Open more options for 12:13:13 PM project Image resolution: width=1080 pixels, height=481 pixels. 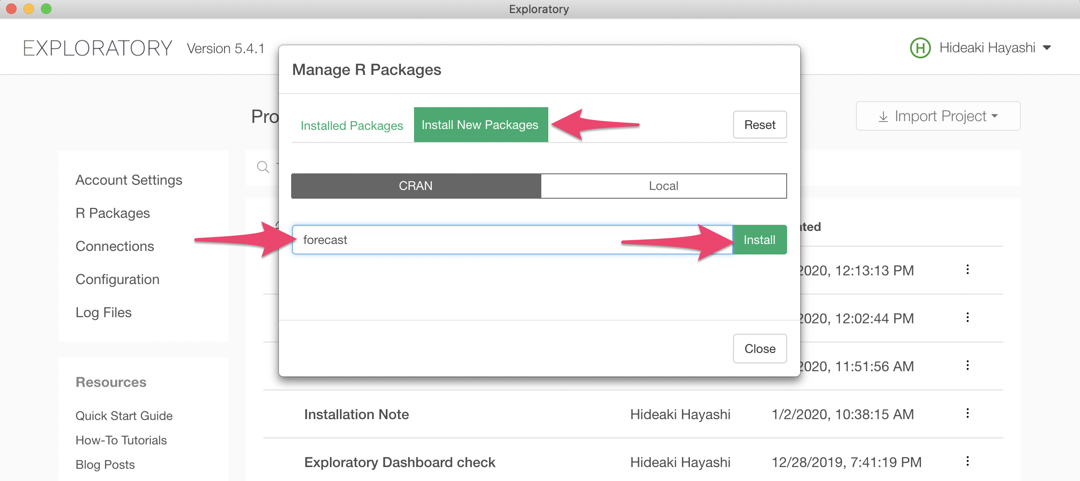(x=968, y=270)
